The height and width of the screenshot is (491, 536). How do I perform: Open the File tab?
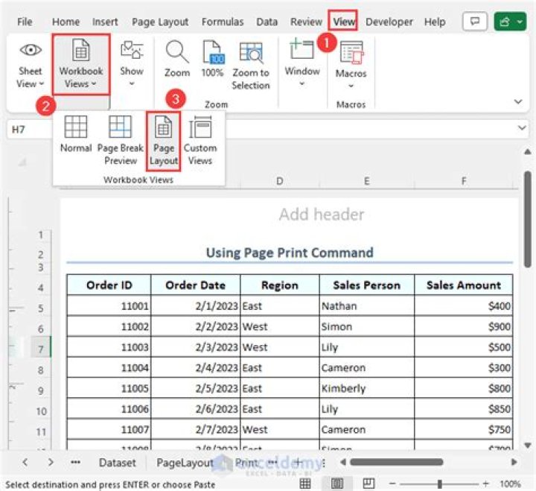(25, 22)
